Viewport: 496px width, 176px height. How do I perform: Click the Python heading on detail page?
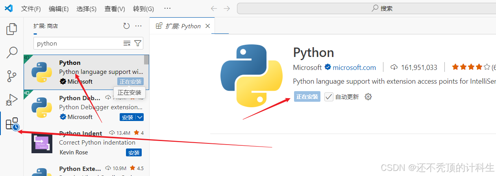pyautogui.click(x=314, y=53)
